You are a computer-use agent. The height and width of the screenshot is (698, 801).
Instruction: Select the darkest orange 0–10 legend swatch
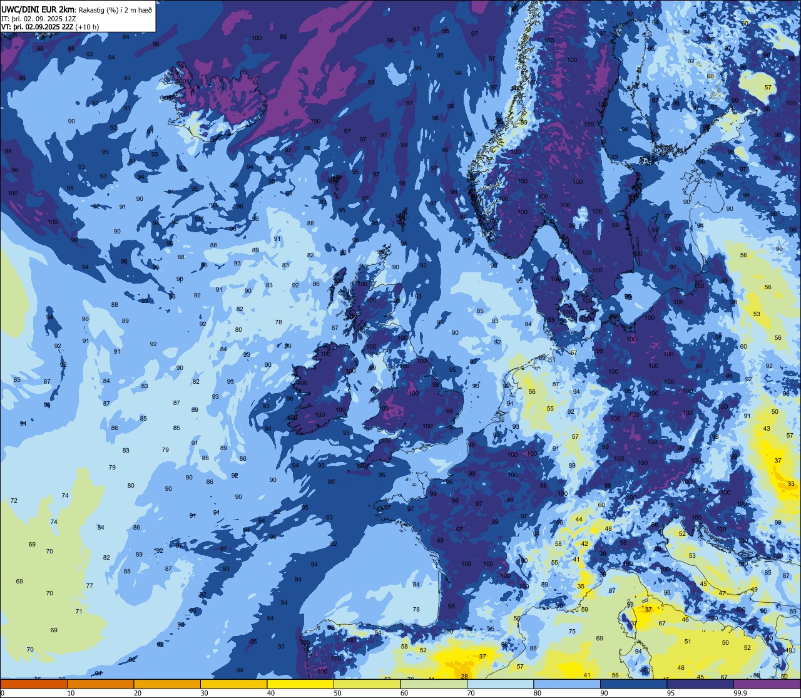[x=34, y=684]
